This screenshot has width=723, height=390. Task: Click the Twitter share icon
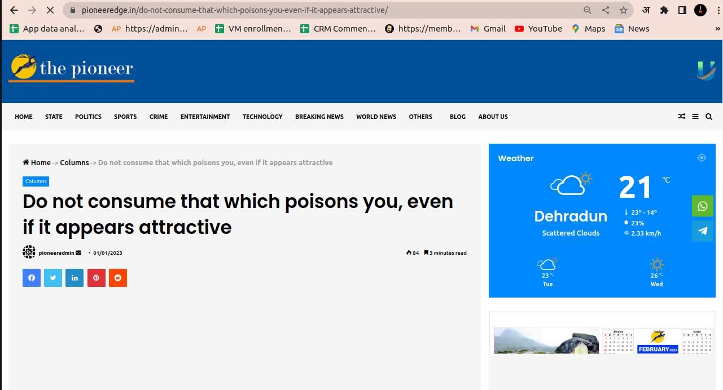click(53, 278)
